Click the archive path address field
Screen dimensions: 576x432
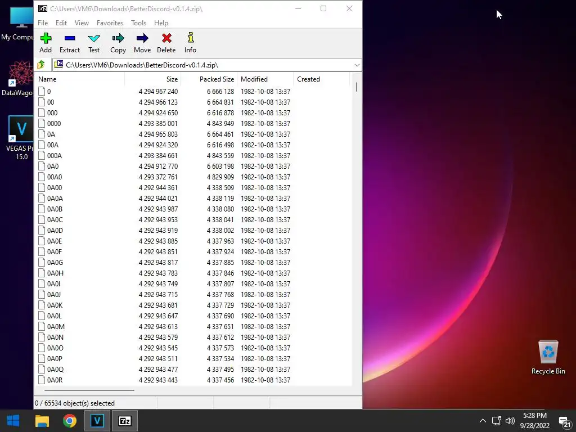(x=207, y=65)
